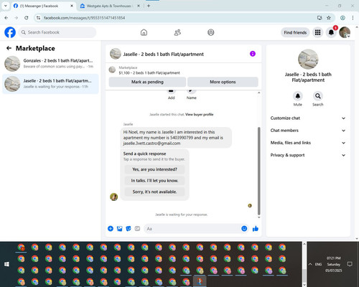Click the Search Facebook field

click(57, 32)
